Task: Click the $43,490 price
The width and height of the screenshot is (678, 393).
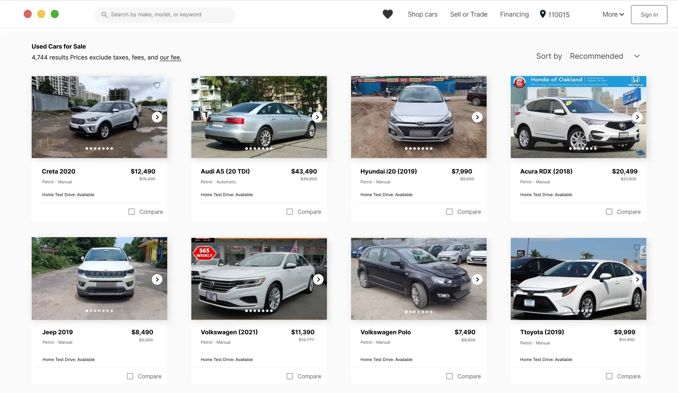Action: [304, 171]
